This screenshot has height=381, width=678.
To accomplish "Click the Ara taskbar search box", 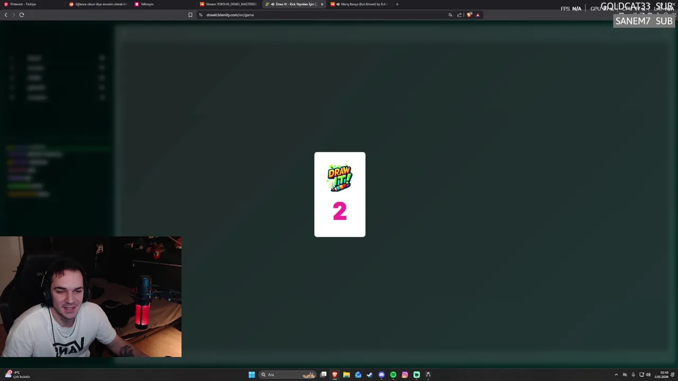I will [x=287, y=375].
